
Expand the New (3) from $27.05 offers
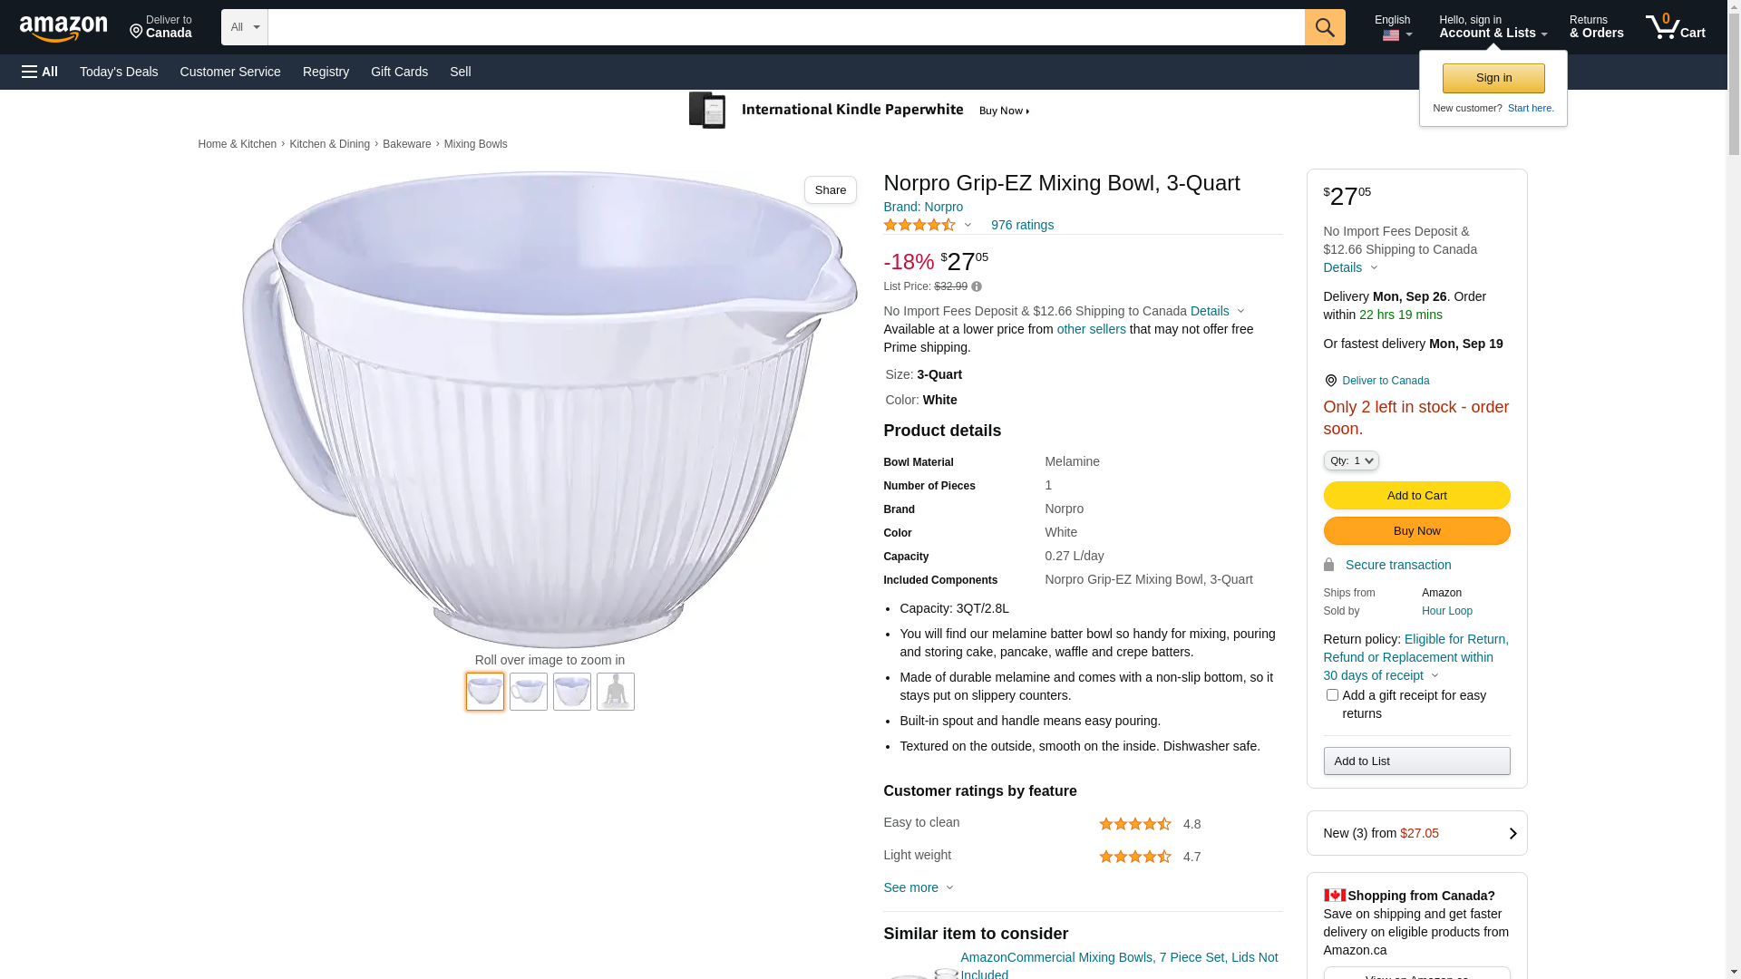click(1416, 833)
